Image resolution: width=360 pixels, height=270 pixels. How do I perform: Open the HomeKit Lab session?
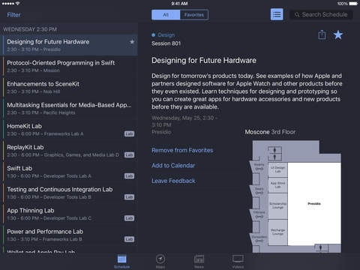click(x=69, y=130)
